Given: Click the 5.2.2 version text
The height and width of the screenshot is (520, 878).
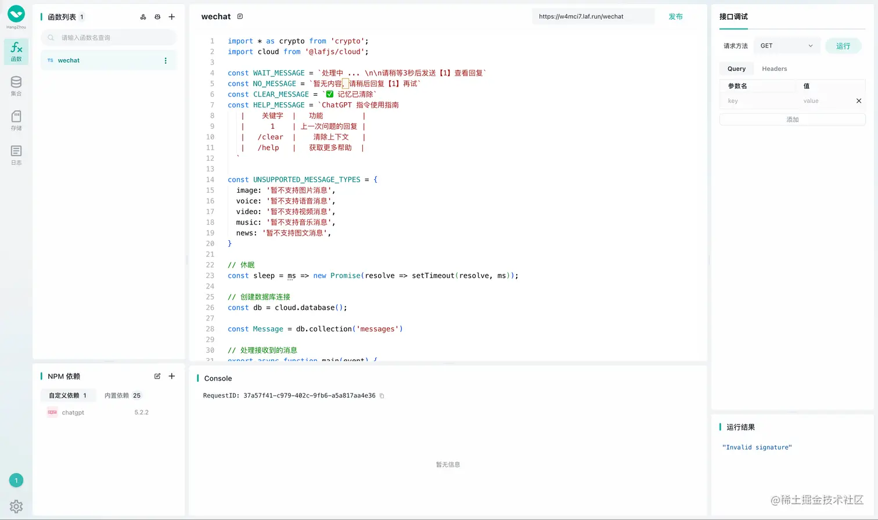Looking at the screenshot, I should point(142,413).
